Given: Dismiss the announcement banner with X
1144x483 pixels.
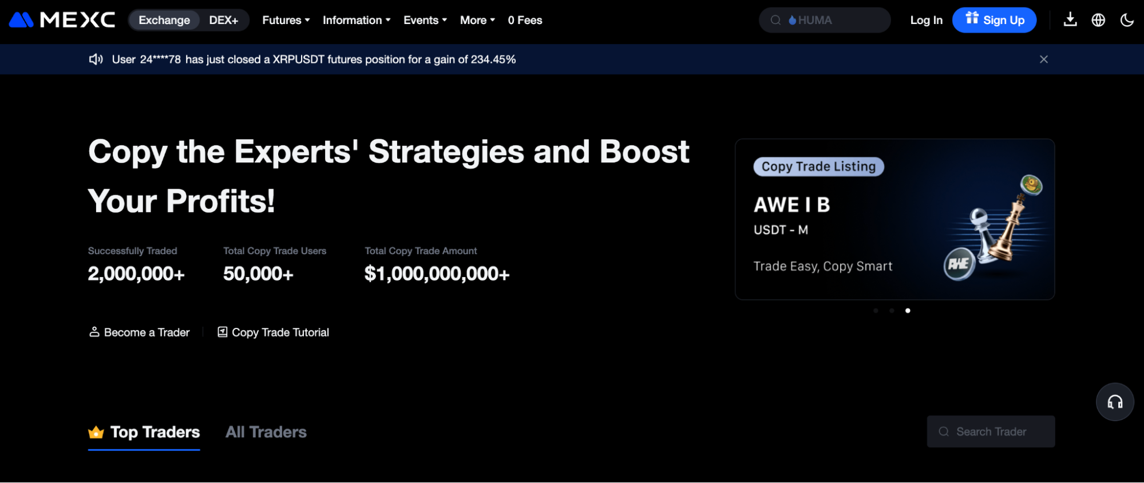Looking at the screenshot, I should click(x=1044, y=60).
